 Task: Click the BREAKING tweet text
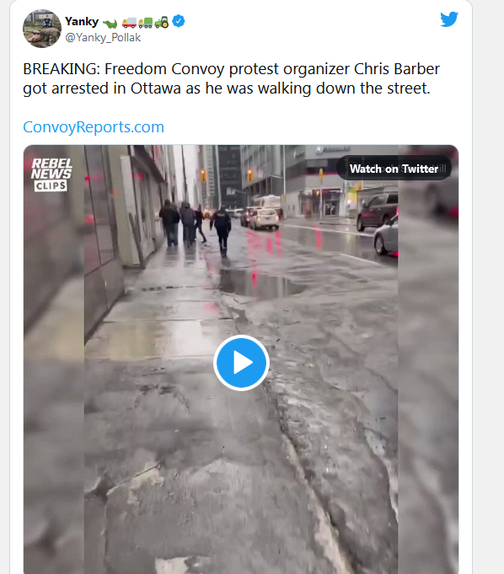coord(231,78)
